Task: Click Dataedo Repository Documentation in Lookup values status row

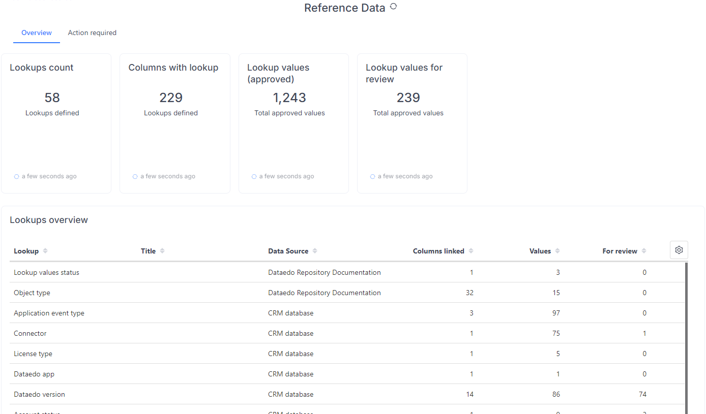Action: 325,272
